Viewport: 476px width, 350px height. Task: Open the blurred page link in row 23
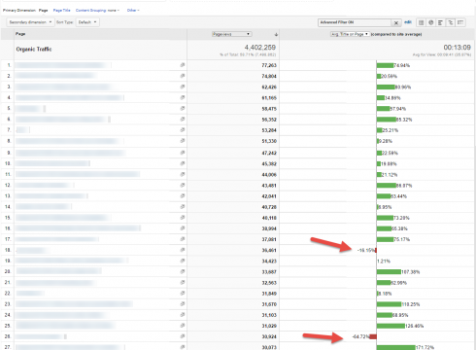pos(74,304)
